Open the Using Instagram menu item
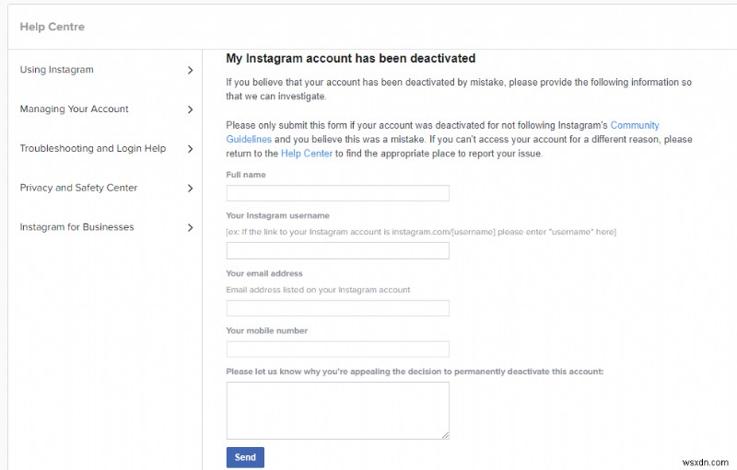737x470 pixels. [57, 70]
